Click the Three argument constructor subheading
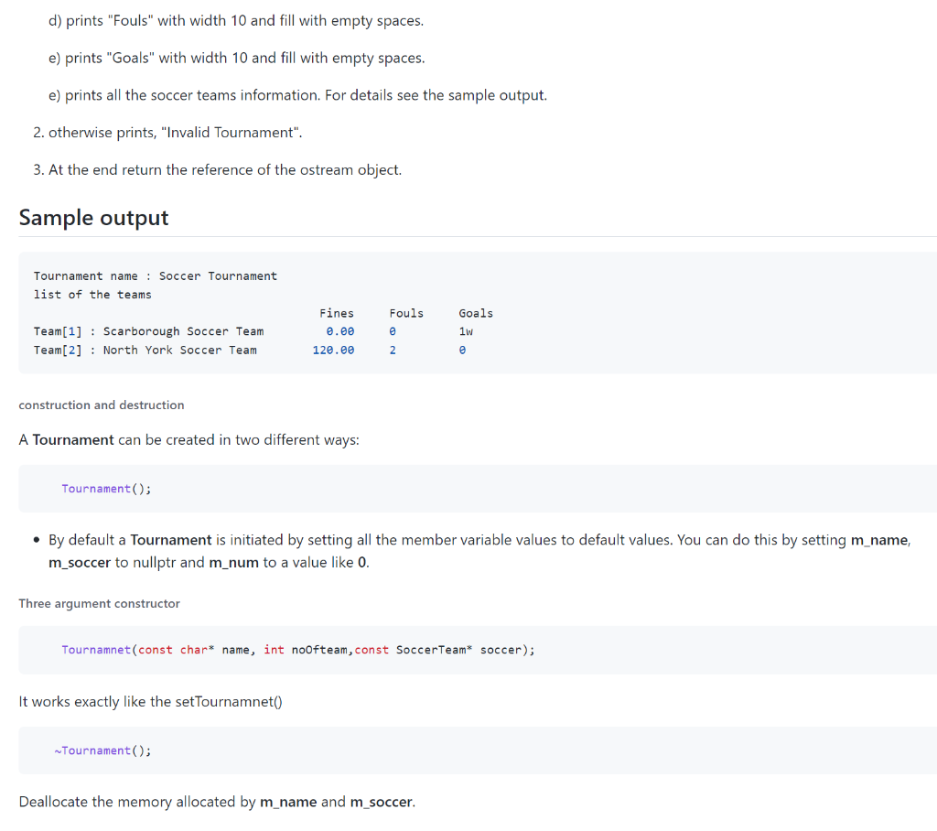The width and height of the screenshot is (937, 831). click(99, 603)
